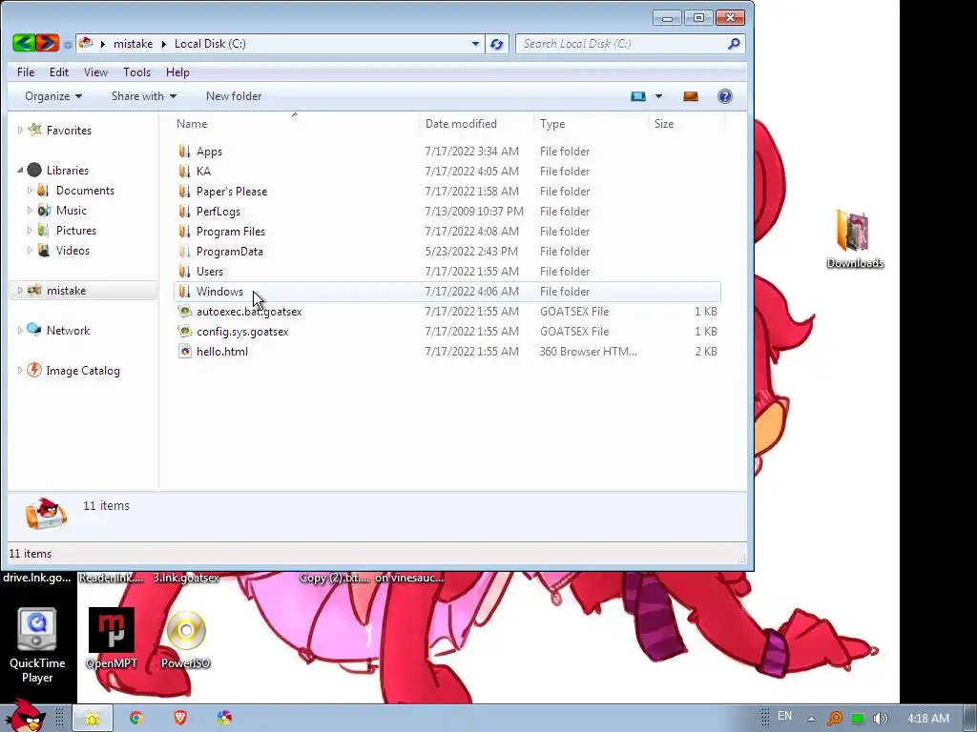
Task: Sort by Date modified column header
Action: [477, 124]
